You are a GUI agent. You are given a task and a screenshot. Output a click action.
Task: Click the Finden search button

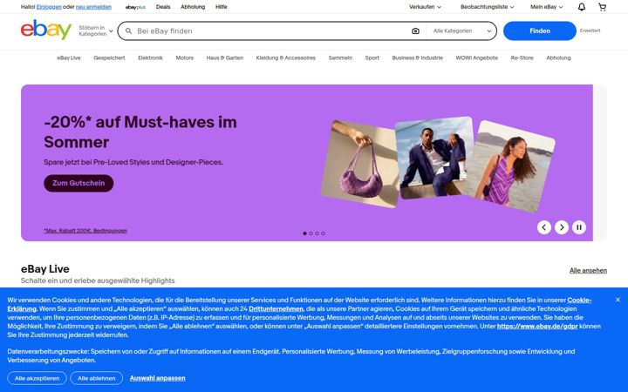[x=540, y=30]
